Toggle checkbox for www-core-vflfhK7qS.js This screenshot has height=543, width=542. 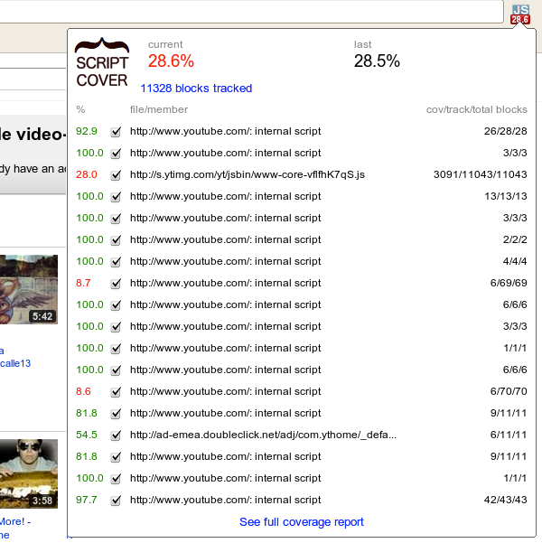pos(116,175)
